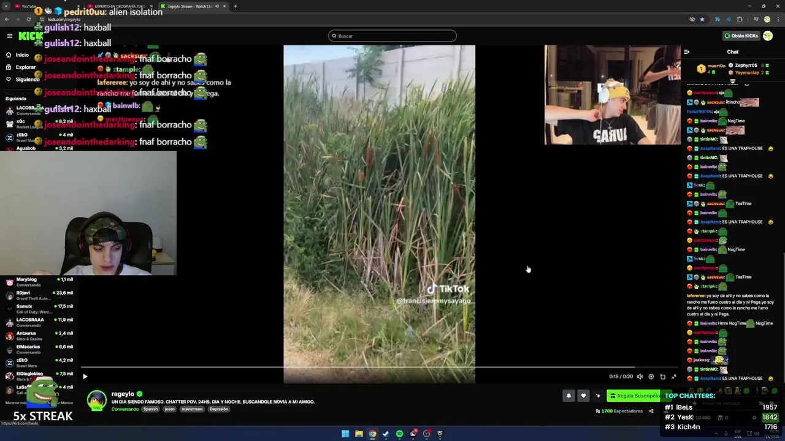Image resolution: width=785 pixels, height=441 pixels.
Task: Open Siguiendo in sidebar
Action: (x=23, y=80)
